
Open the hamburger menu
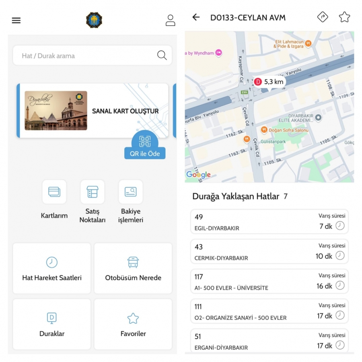[x=16, y=21]
